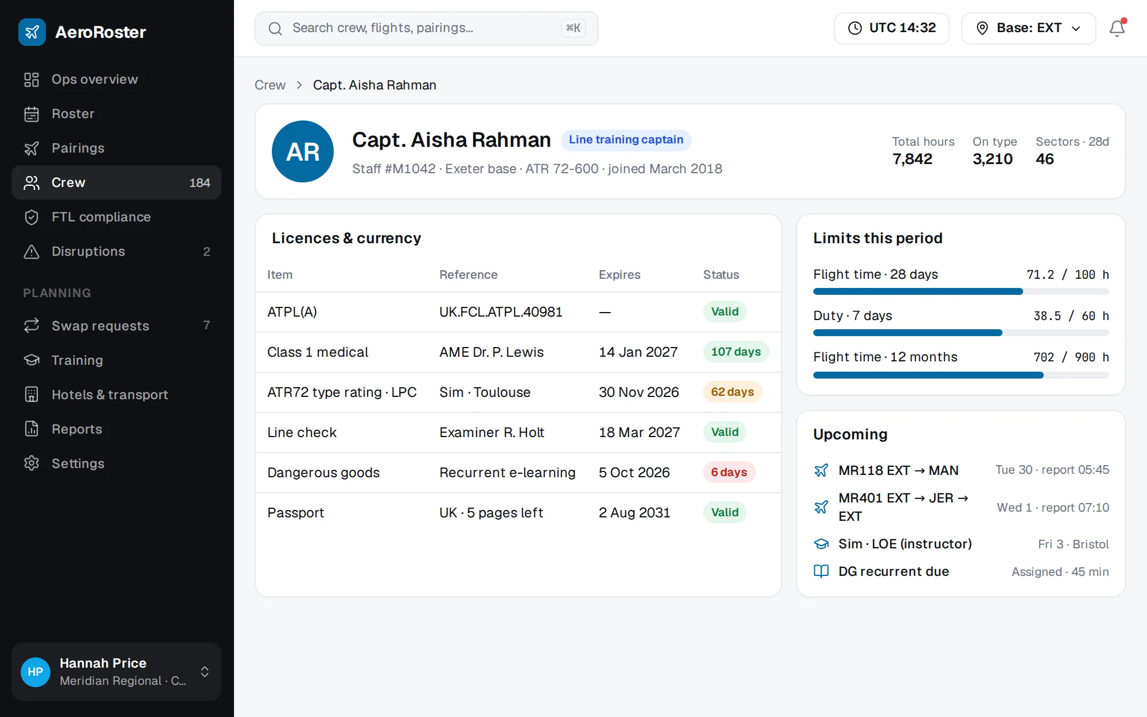
Task: Click the 6 days status badge
Action: [729, 472]
